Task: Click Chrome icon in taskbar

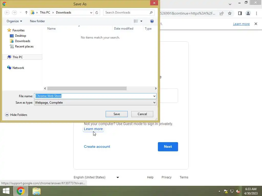Action: tap(21, 191)
